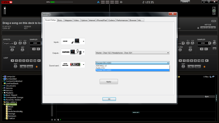219x123 pixels.
Task: Open the Options tab
Action: pos(84,20)
